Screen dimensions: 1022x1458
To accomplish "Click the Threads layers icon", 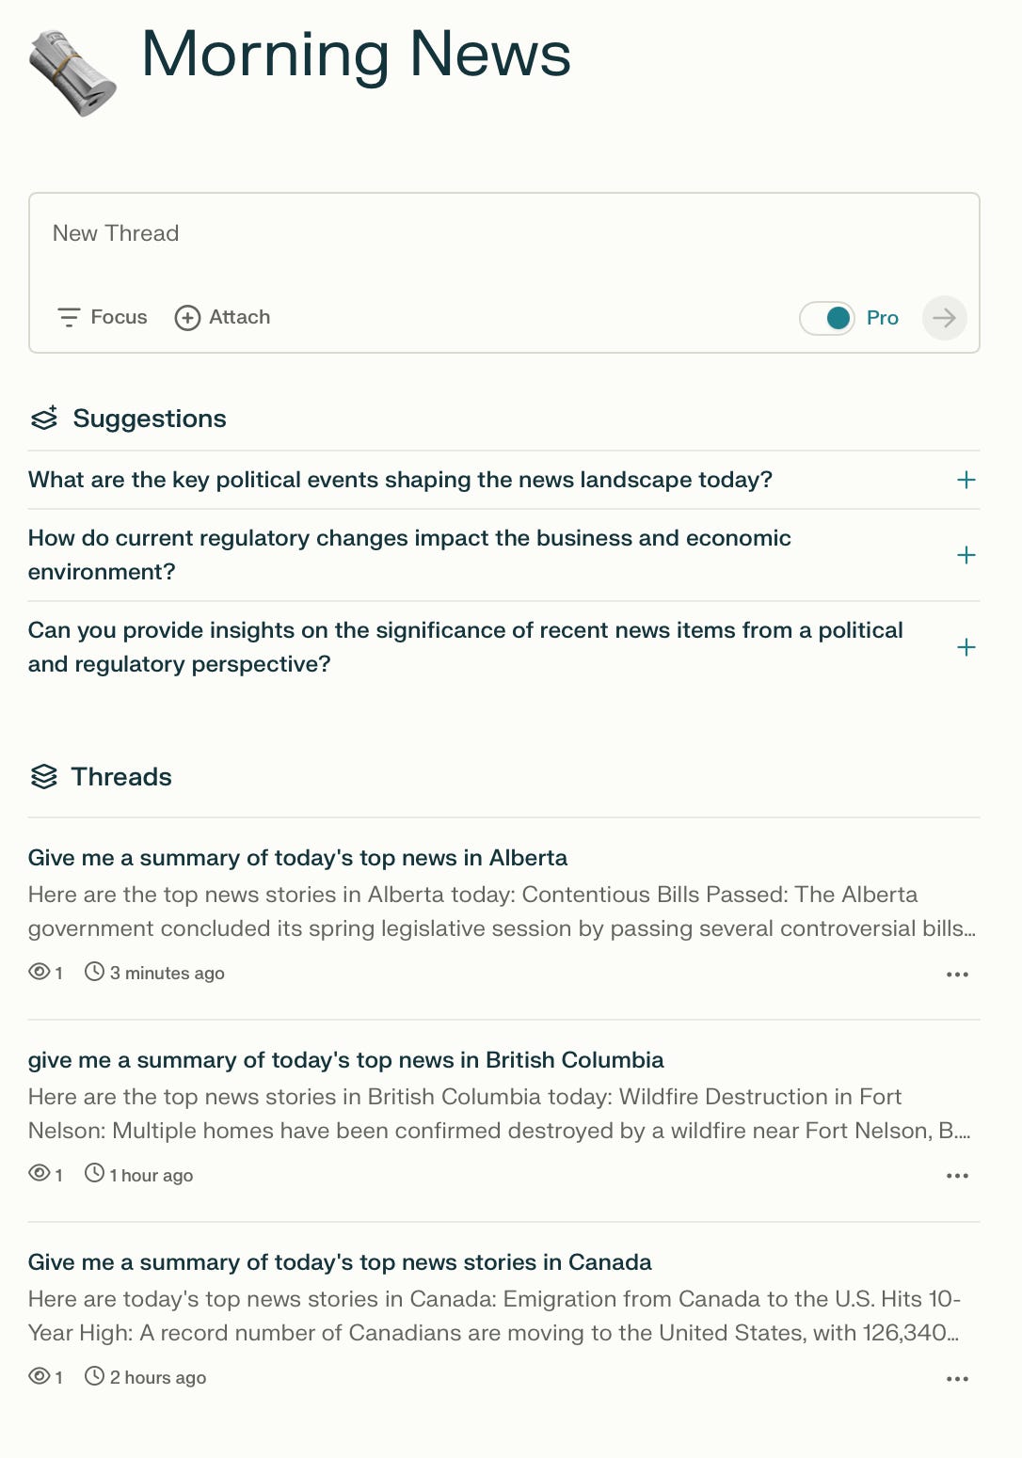I will [44, 776].
